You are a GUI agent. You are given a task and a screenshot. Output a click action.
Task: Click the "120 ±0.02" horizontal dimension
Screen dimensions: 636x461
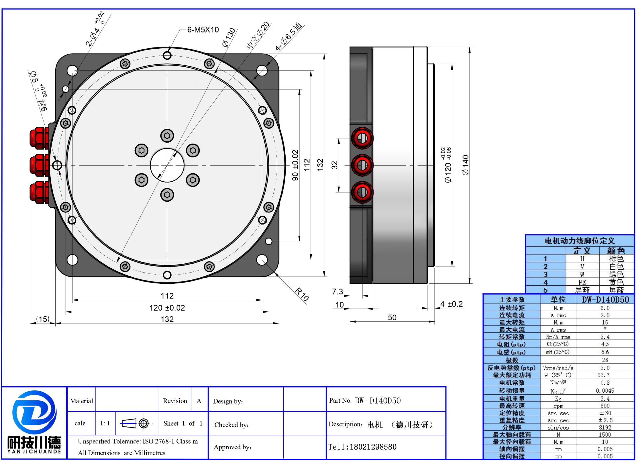[x=167, y=308]
